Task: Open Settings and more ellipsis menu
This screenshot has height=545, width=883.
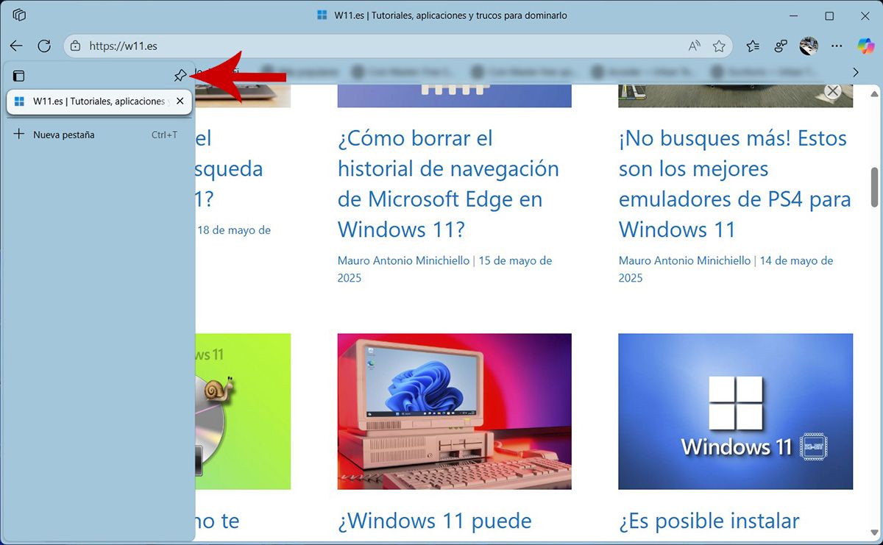Action: click(x=837, y=46)
